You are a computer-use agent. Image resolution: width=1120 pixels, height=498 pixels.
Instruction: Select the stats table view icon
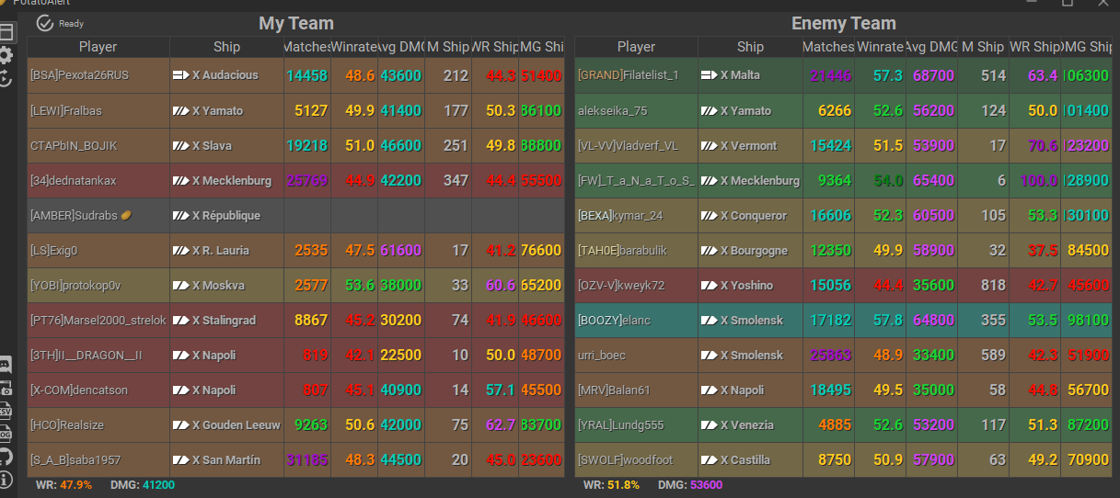point(6,32)
